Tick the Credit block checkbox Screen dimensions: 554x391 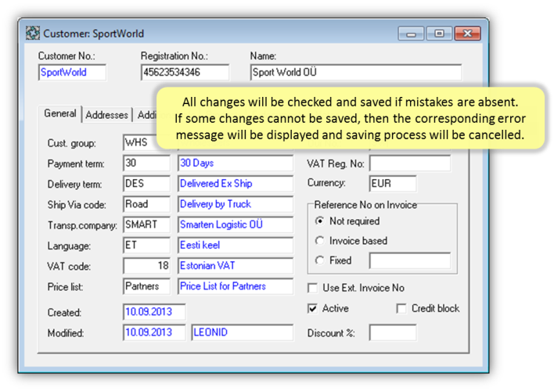point(401,309)
